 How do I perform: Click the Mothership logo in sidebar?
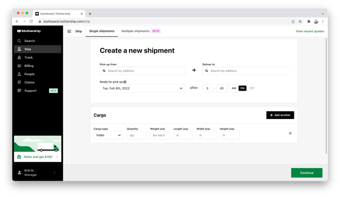[29, 31]
